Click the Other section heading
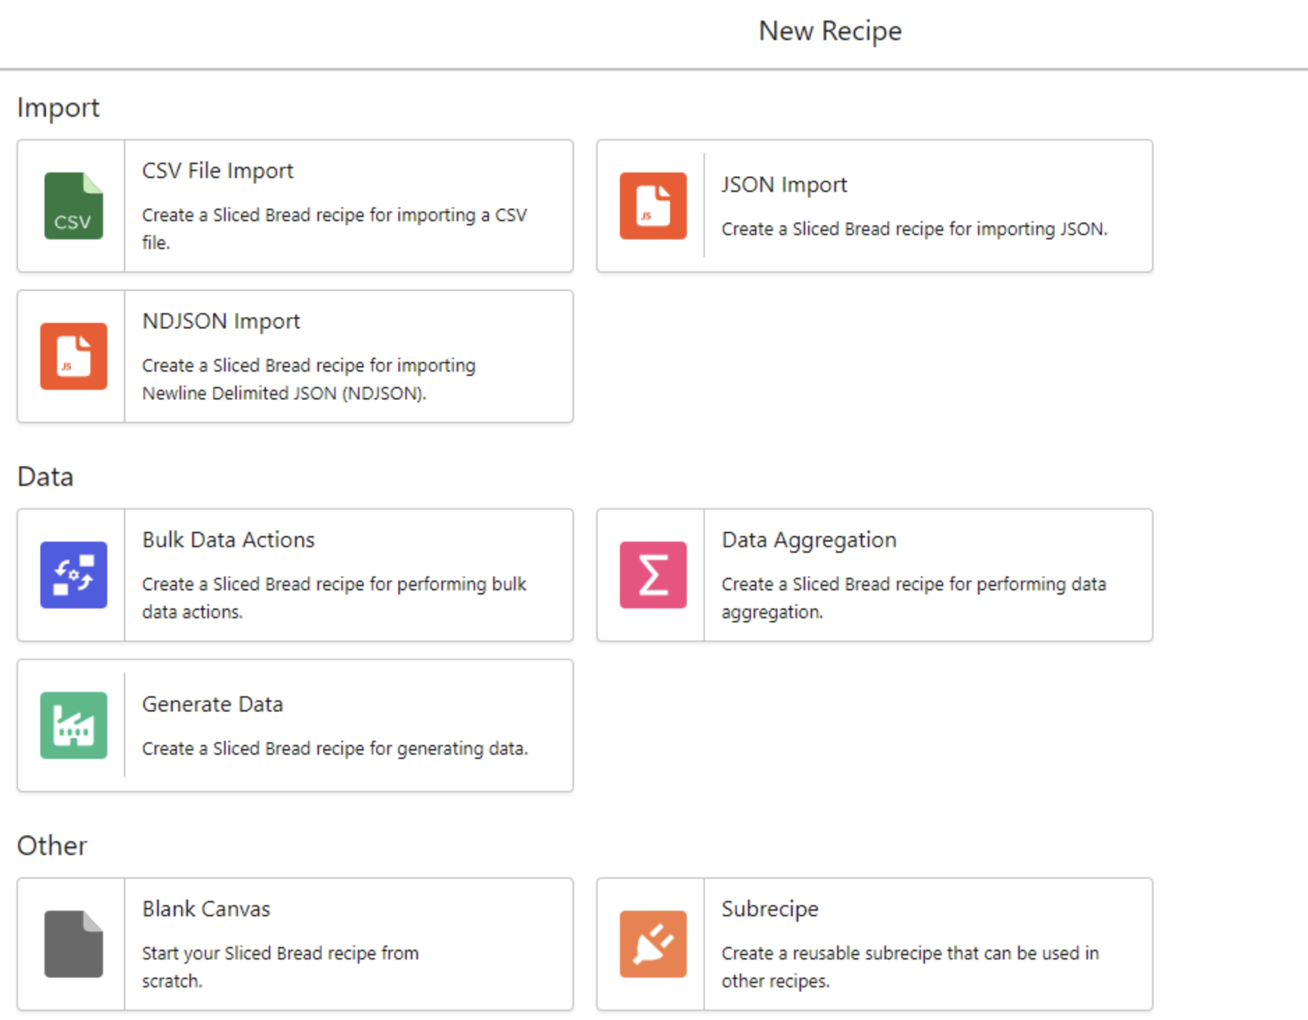1308x1020 pixels. click(x=52, y=845)
